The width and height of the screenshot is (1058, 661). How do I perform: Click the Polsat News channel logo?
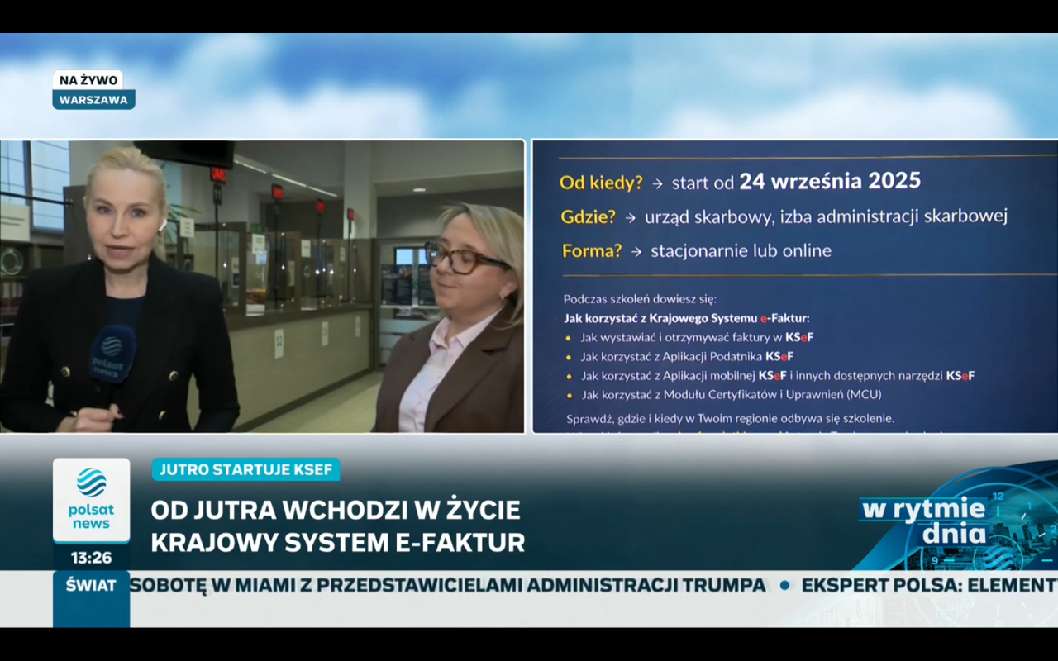pyautogui.click(x=91, y=500)
